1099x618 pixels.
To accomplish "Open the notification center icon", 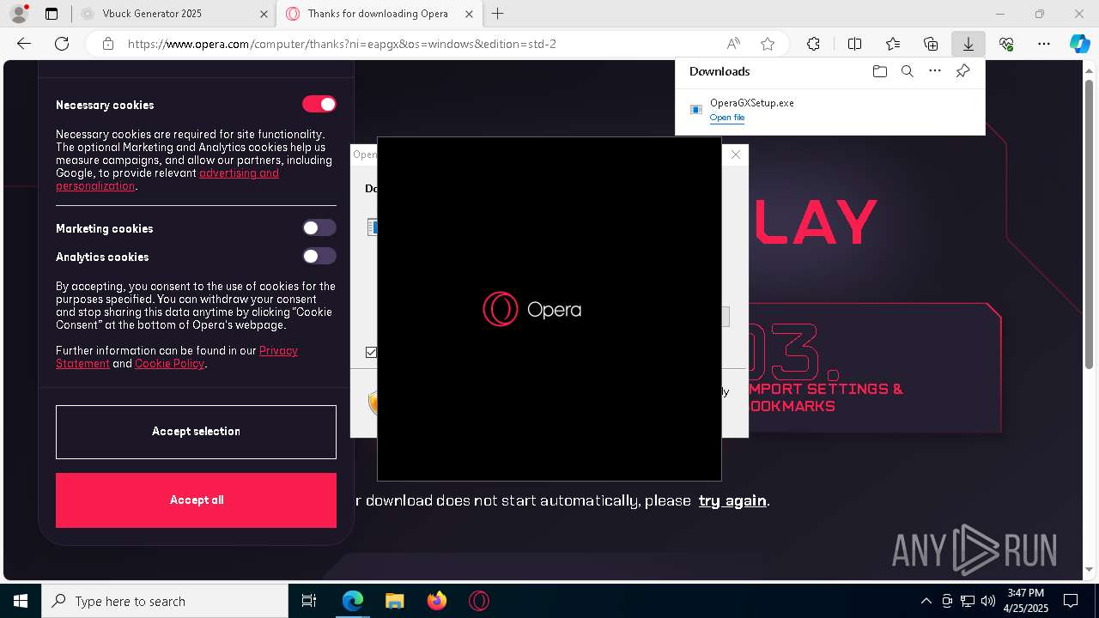I will pyautogui.click(x=1071, y=601).
